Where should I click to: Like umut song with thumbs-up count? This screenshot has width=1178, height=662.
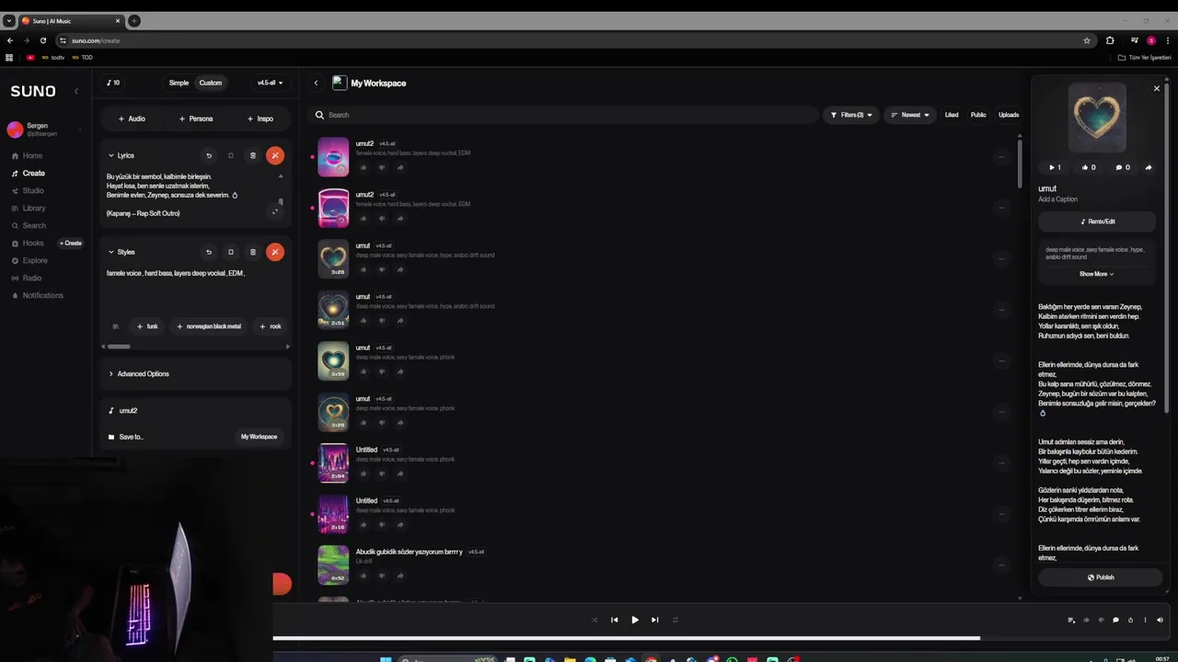click(1088, 167)
